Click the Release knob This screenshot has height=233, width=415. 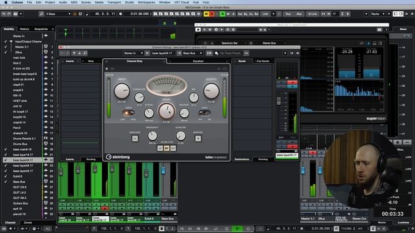point(184,113)
